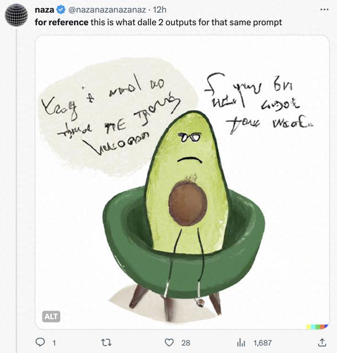Click the thread connector line below the avatar

(x=17, y=190)
